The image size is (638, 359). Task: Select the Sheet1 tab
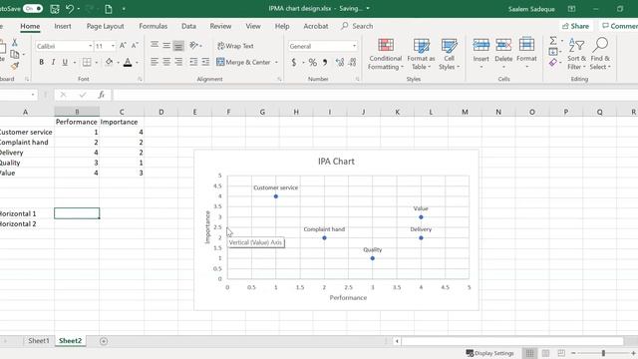[x=39, y=341]
